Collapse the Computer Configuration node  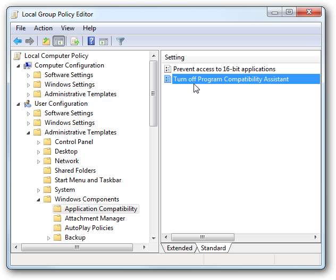[x=18, y=65]
